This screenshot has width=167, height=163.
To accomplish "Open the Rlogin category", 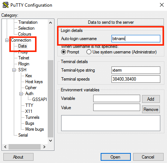I will 23,64.
